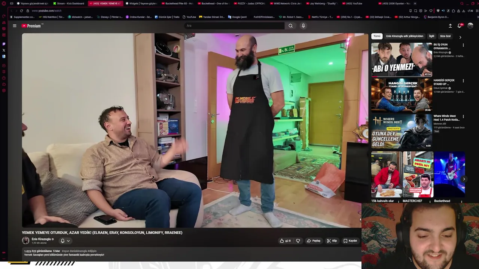
Task: Open 'Supplementler.co...' bookmark
Action: coord(22,17)
